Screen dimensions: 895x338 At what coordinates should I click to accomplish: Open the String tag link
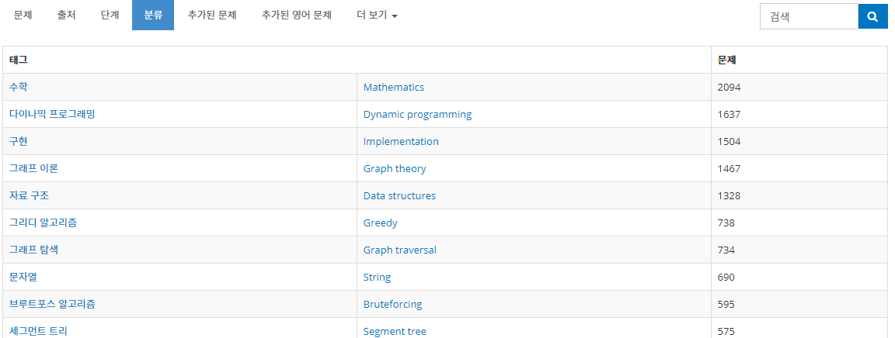(x=378, y=278)
